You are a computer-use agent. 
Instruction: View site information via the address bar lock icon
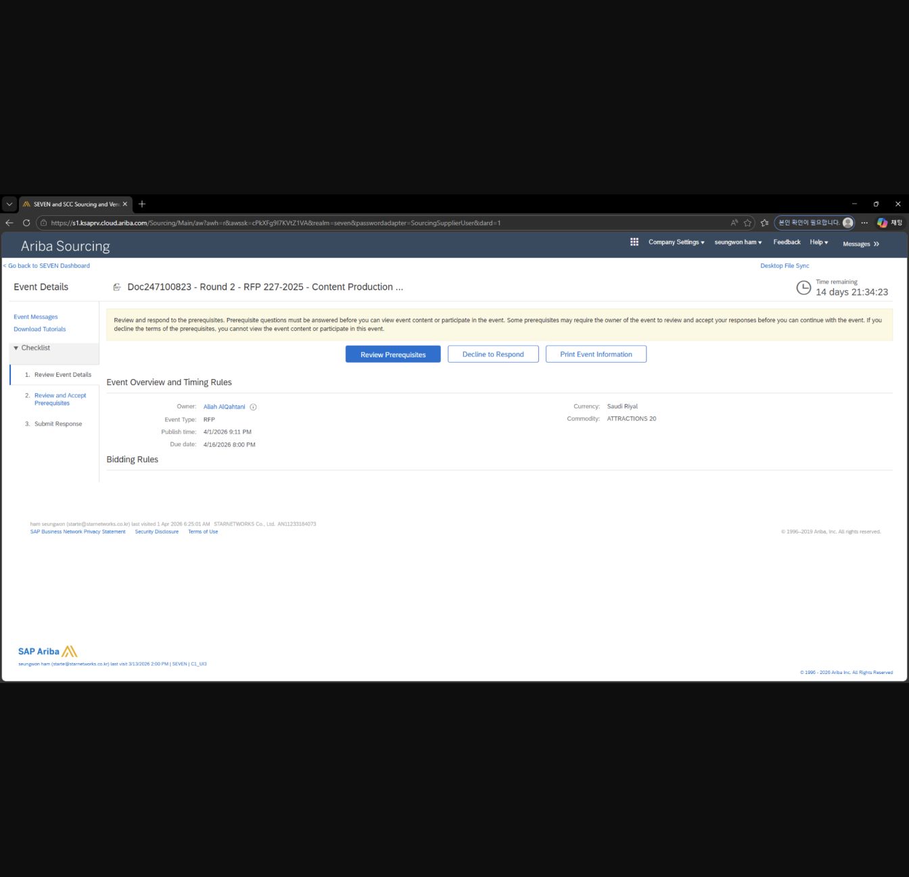point(43,223)
